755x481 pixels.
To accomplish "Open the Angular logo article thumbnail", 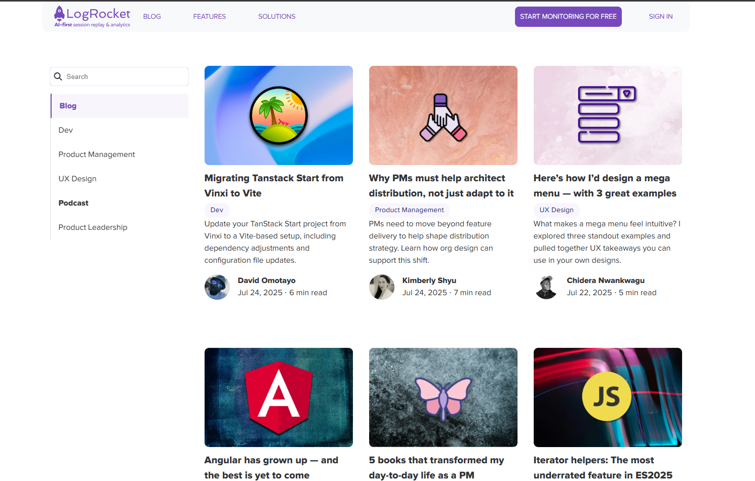I will coord(279,397).
